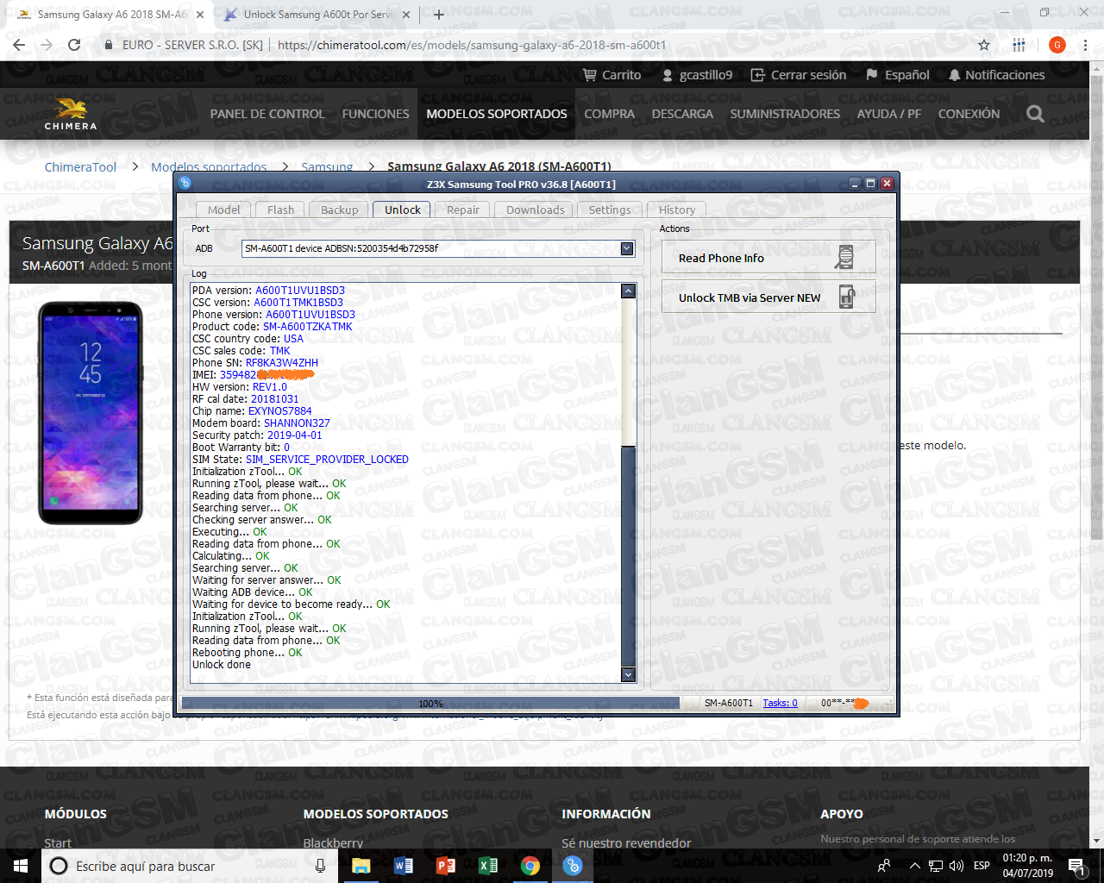
Task: Open SUMINISTRADORES menu item
Action: [785, 114]
